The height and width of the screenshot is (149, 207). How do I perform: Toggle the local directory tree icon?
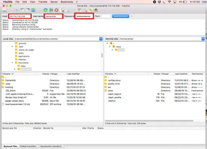tap(22, 10)
